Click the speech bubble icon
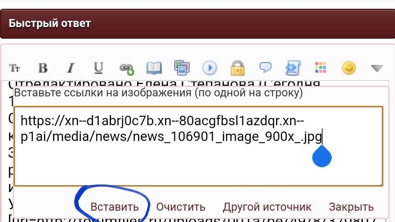Viewport: 395px width, 222px height. (265, 67)
